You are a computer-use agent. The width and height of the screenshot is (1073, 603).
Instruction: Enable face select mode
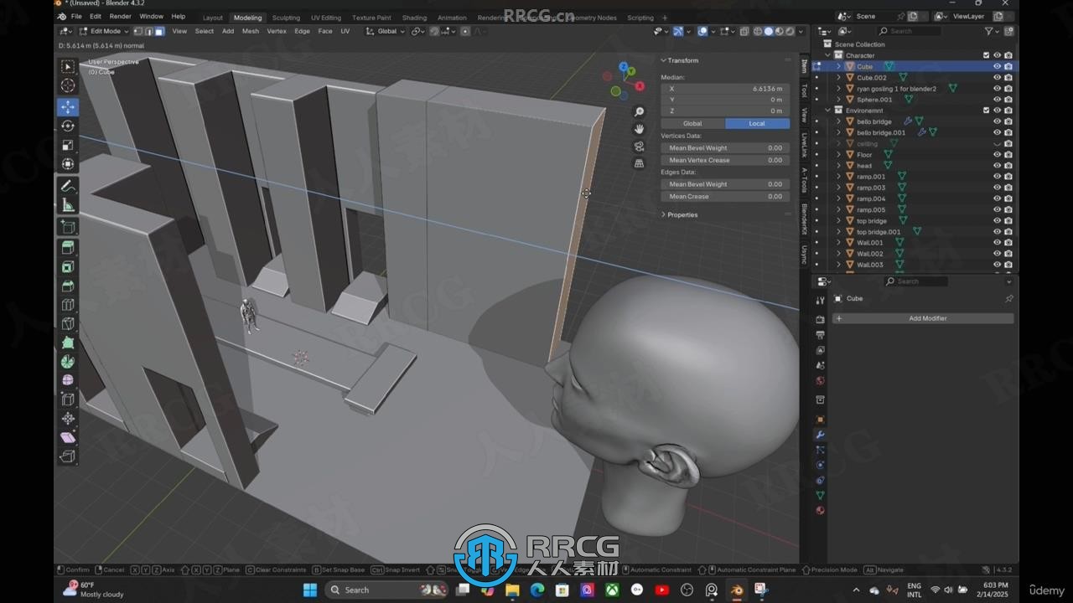coord(159,31)
